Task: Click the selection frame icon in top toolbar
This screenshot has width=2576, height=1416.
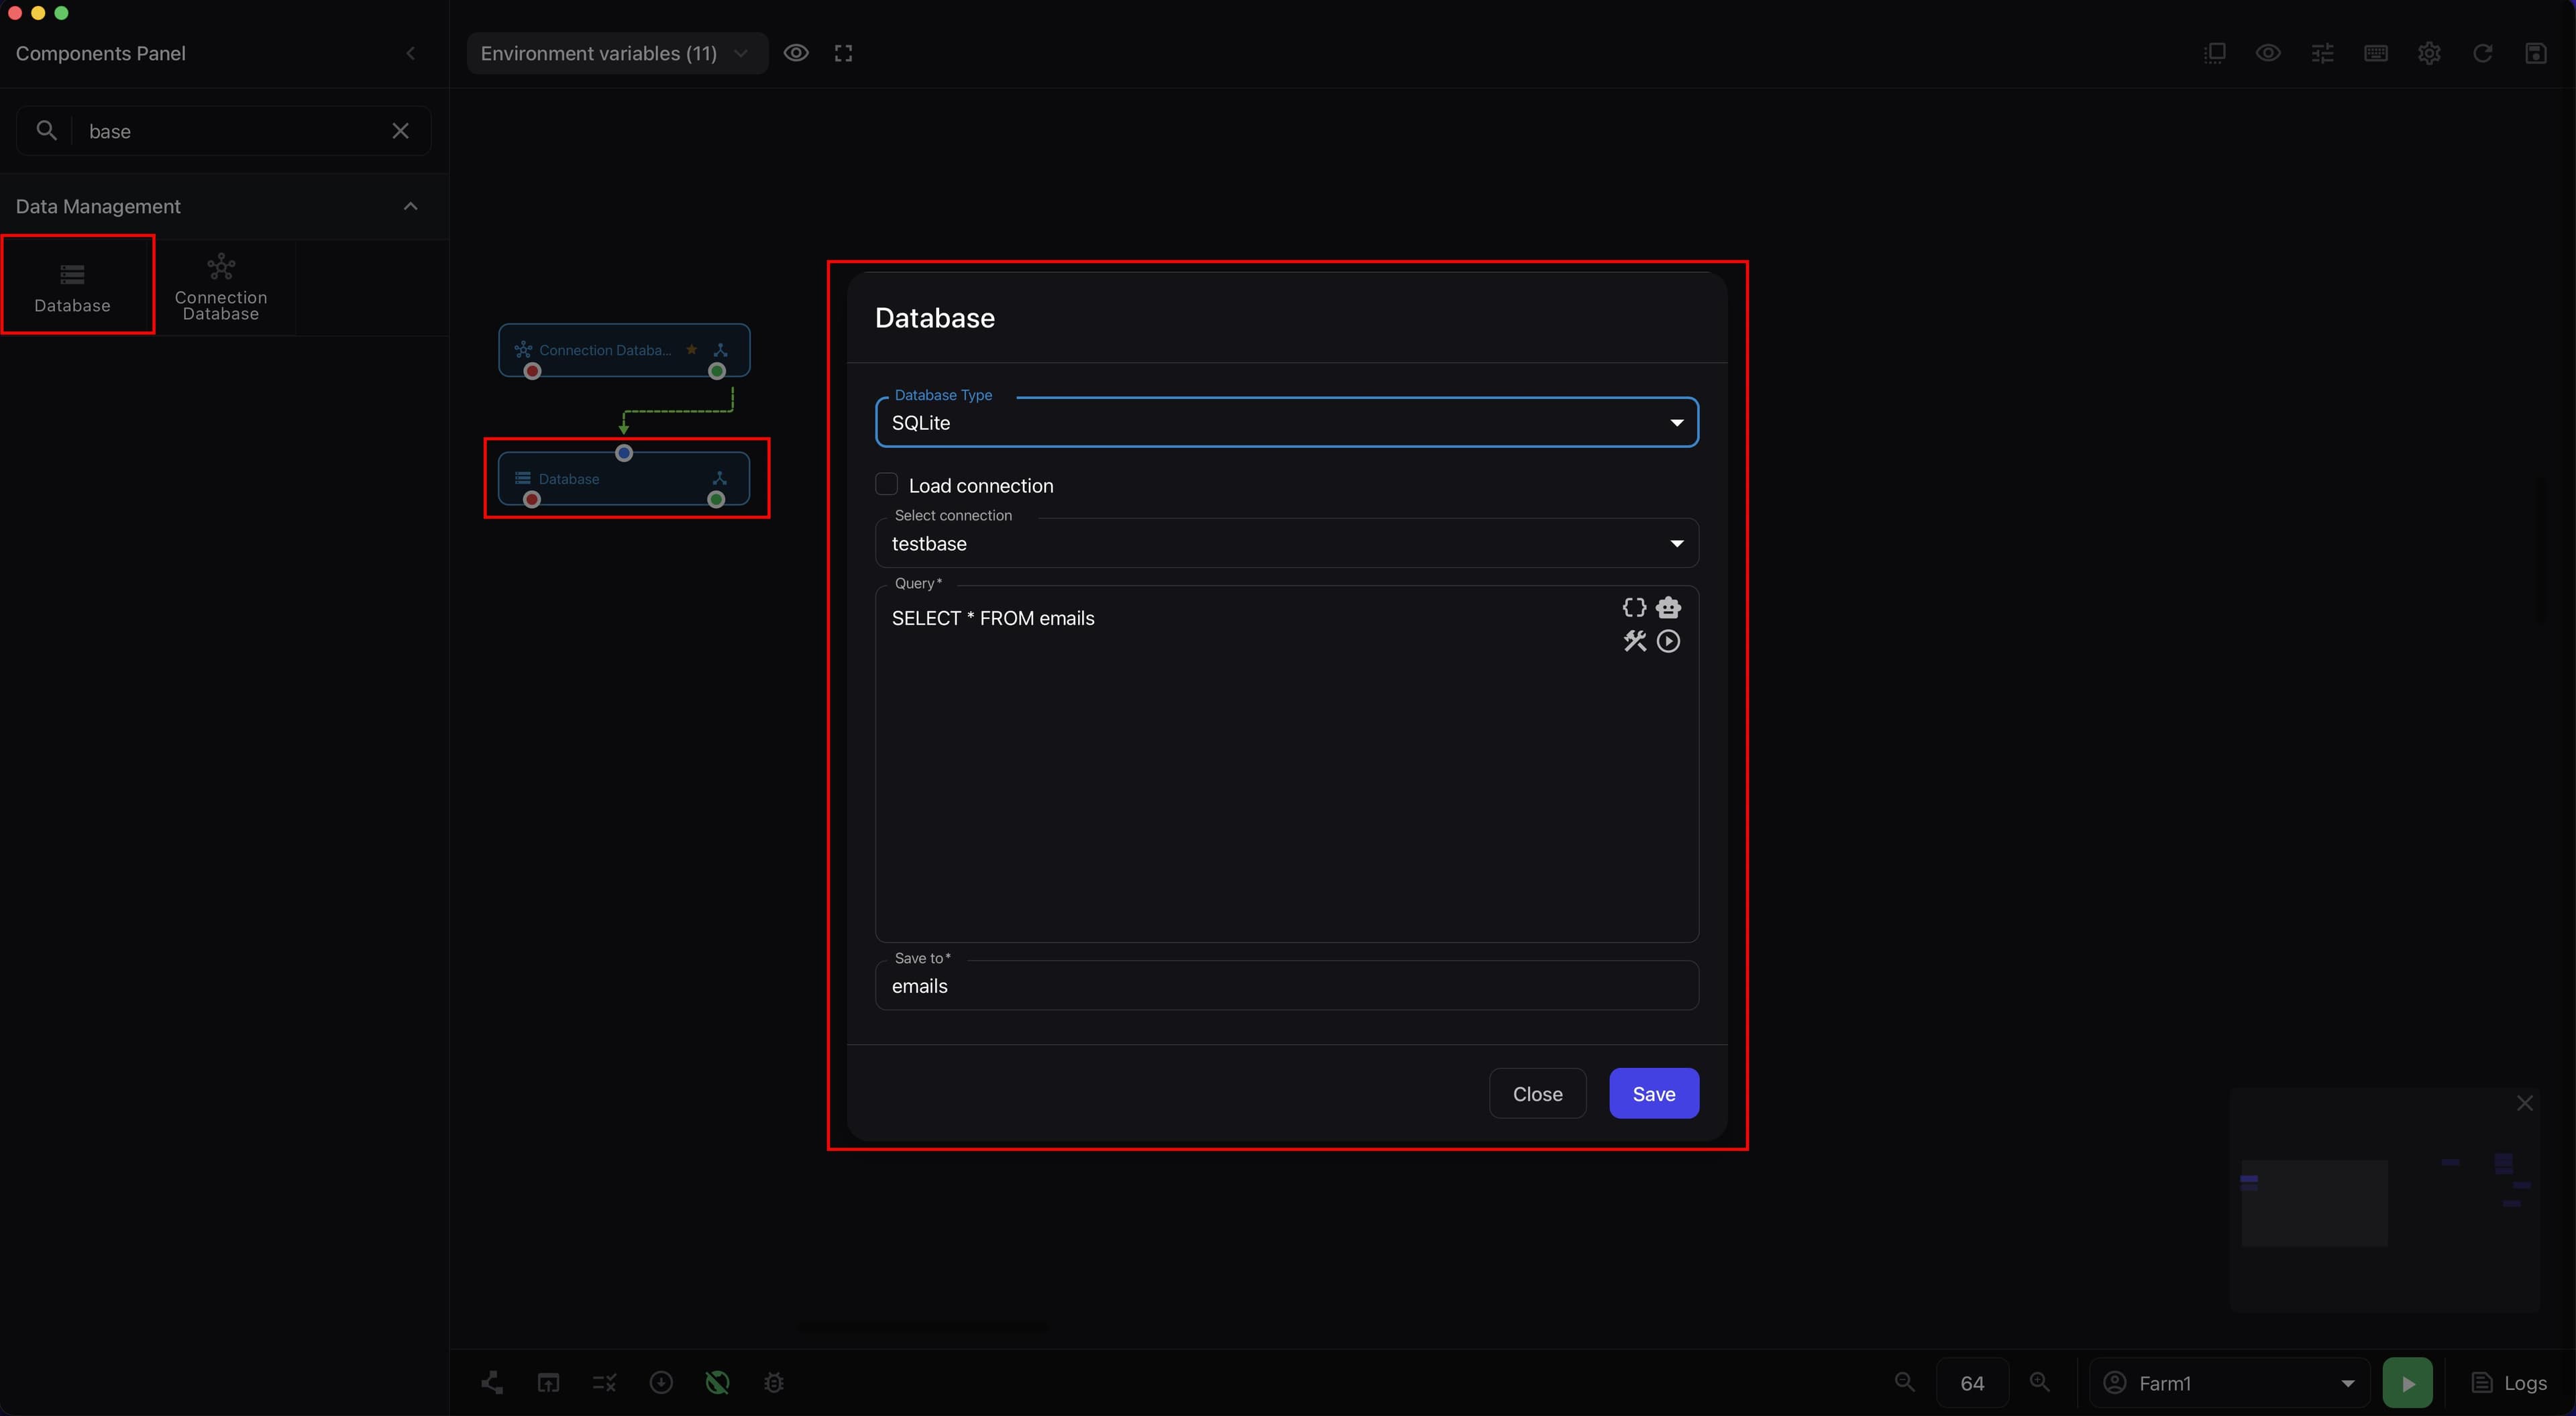Action: (2214, 53)
